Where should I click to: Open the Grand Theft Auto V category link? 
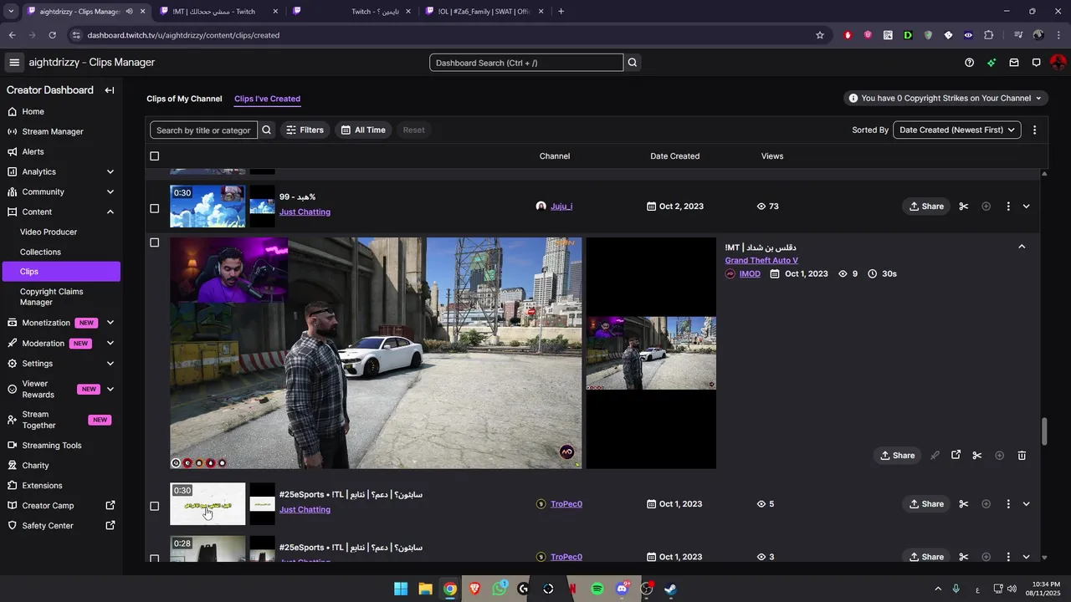(x=761, y=260)
